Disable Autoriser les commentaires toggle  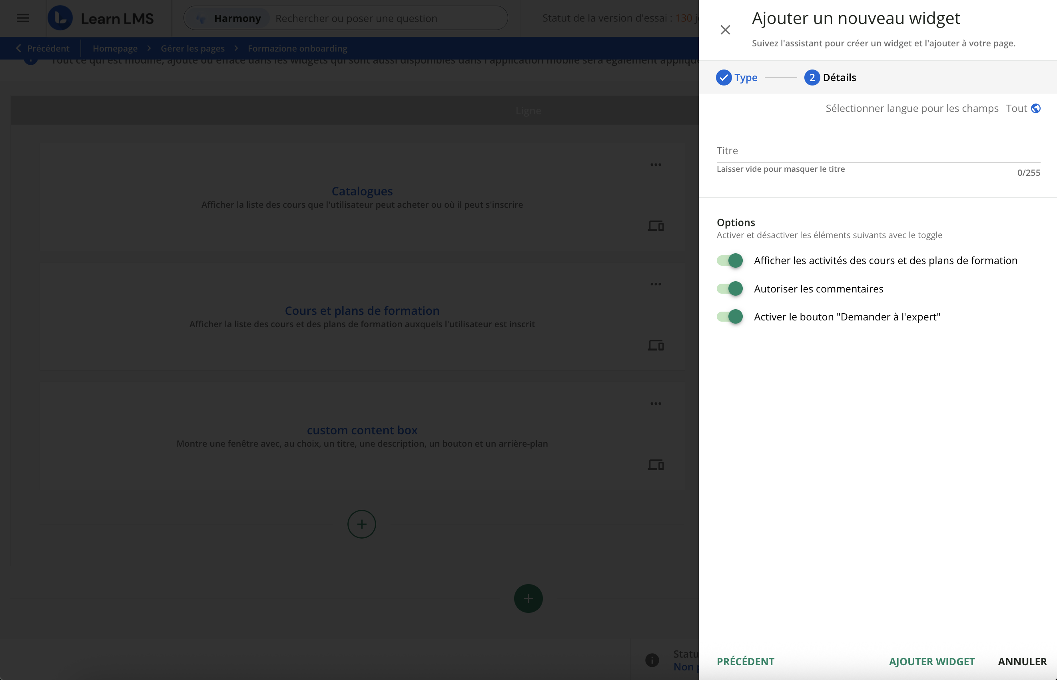(730, 289)
